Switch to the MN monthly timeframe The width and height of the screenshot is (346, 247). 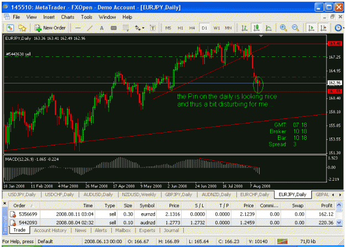(228, 28)
